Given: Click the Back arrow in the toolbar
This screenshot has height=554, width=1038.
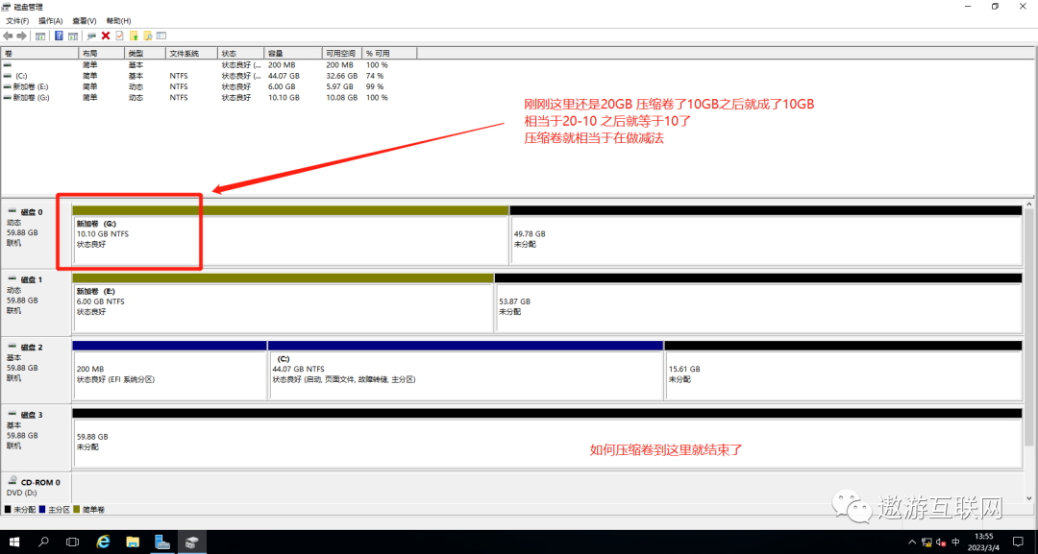Looking at the screenshot, I should coord(8,36).
